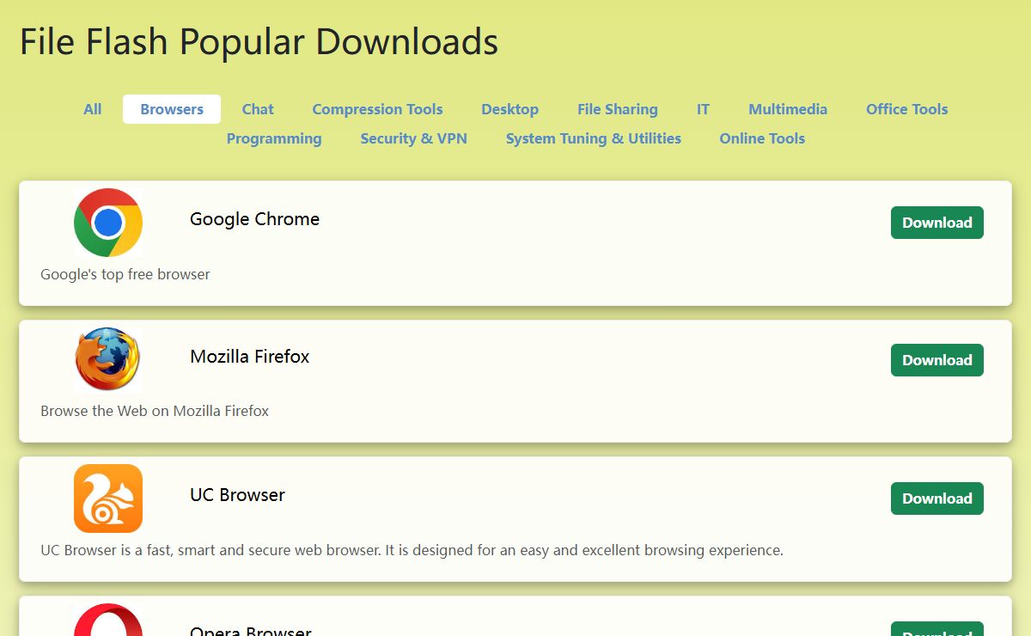Select the Browsers category tab

[x=172, y=109]
